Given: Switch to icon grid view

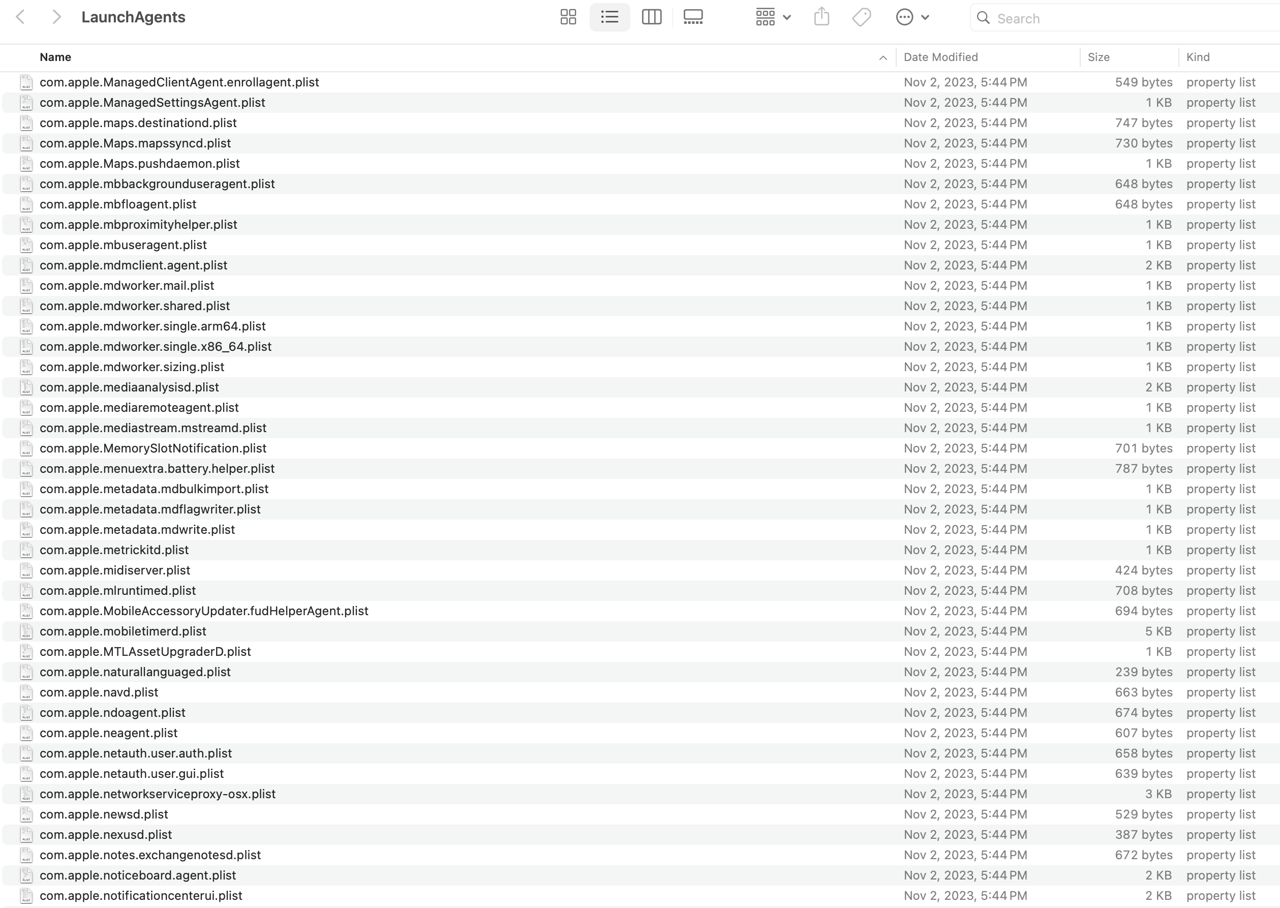Looking at the screenshot, I should [x=568, y=17].
